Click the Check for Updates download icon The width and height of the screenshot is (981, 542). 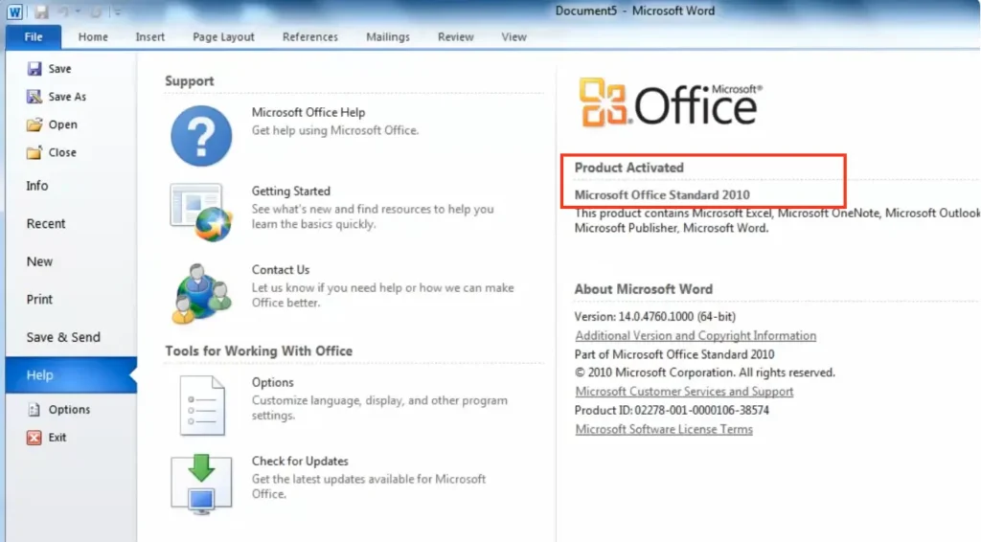[201, 484]
